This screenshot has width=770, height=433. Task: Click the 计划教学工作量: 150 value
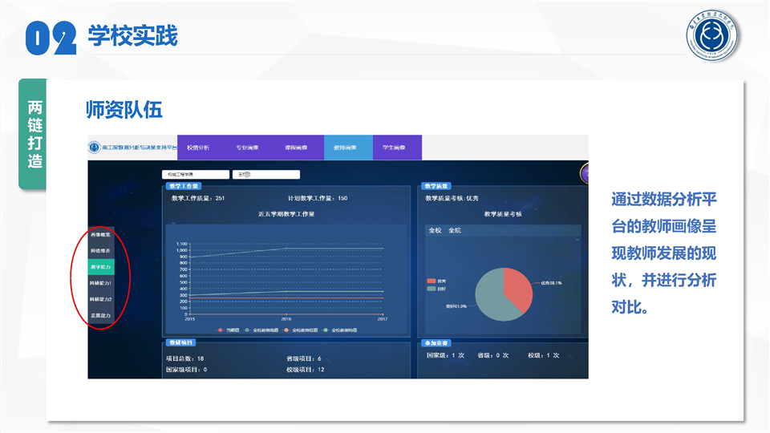click(318, 198)
